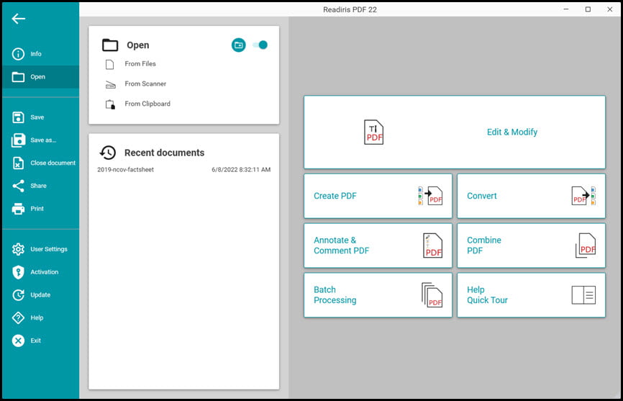Toggle the switch in the Open panel
The width and height of the screenshot is (623, 401).
[260, 45]
